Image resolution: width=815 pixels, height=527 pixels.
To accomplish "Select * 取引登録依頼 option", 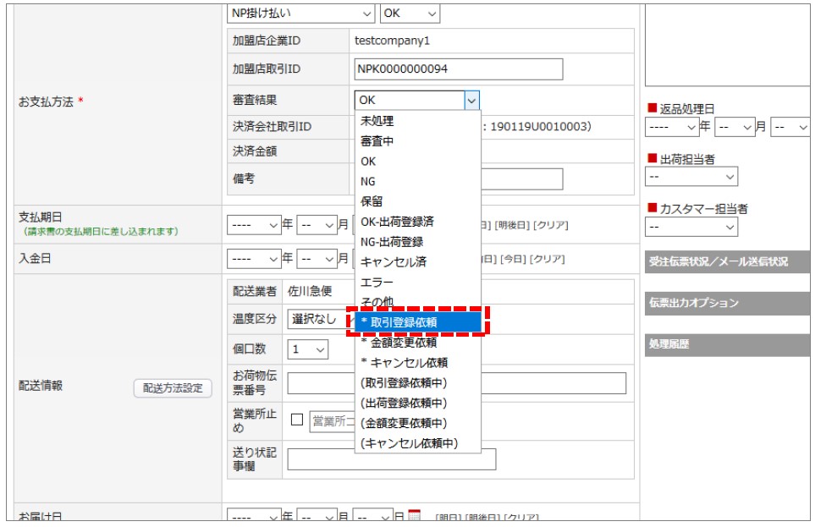I will 417,322.
